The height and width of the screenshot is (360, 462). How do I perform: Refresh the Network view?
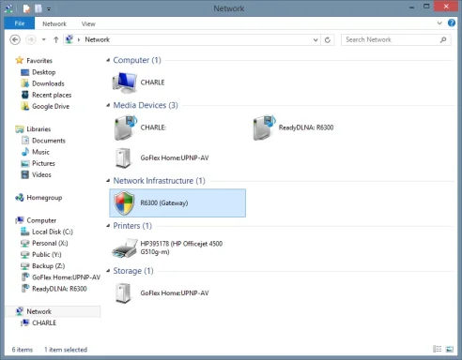(328, 40)
